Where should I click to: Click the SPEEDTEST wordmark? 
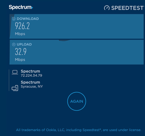[128, 8]
